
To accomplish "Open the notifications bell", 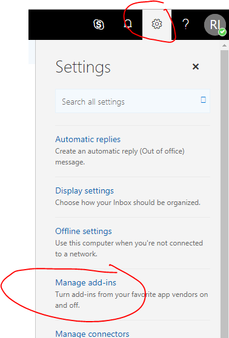I will tap(128, 24).
